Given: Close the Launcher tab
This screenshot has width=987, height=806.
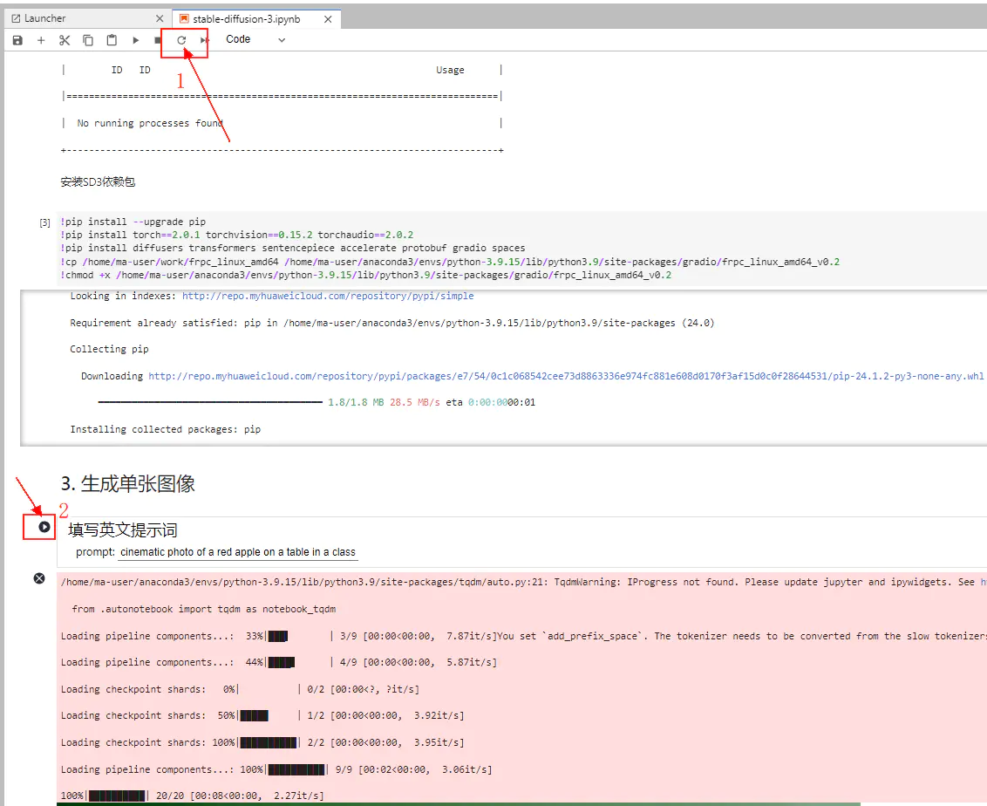Looking at the screenshot, I should click(160, 19).
